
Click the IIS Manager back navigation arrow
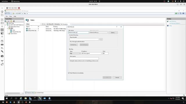[x=6, y=14]
